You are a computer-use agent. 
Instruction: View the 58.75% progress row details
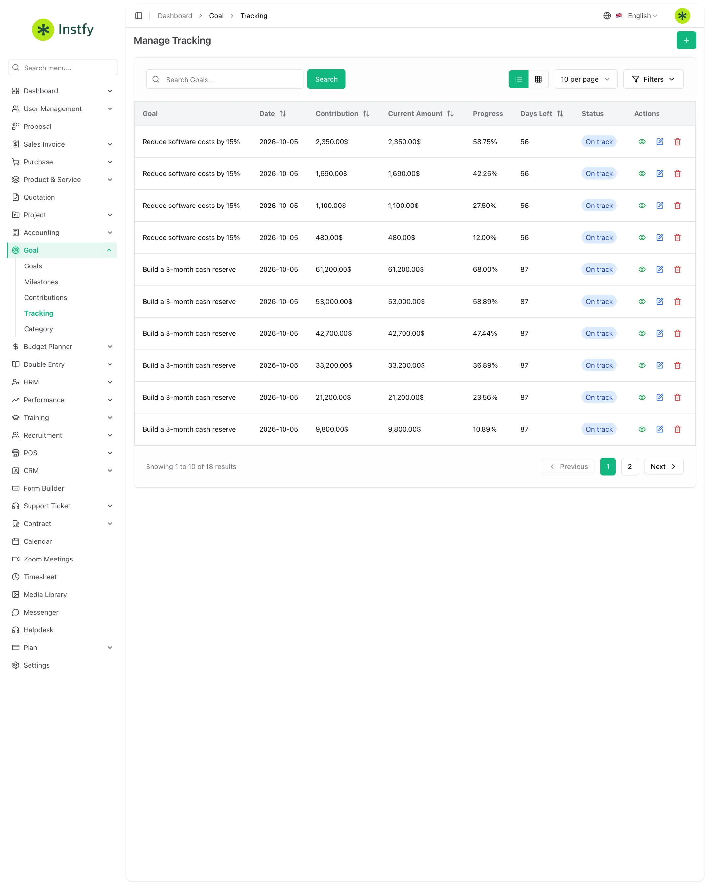coord(641,142)
